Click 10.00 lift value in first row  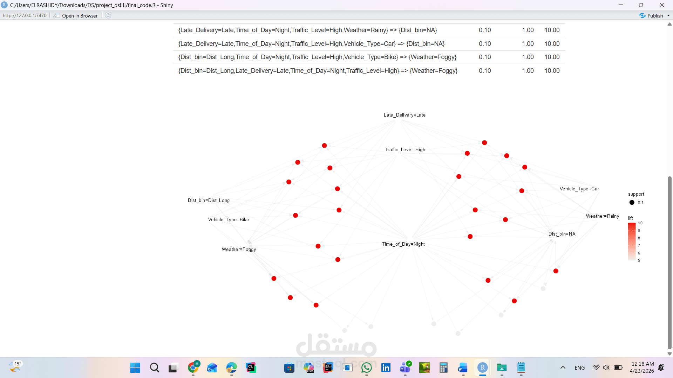tap(552, 30)
